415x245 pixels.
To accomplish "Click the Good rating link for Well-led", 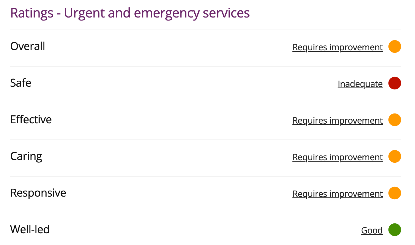I will (372, 231).
